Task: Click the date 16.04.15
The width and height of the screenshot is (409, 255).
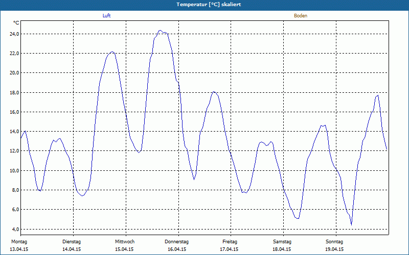Action: pos(177,249)
